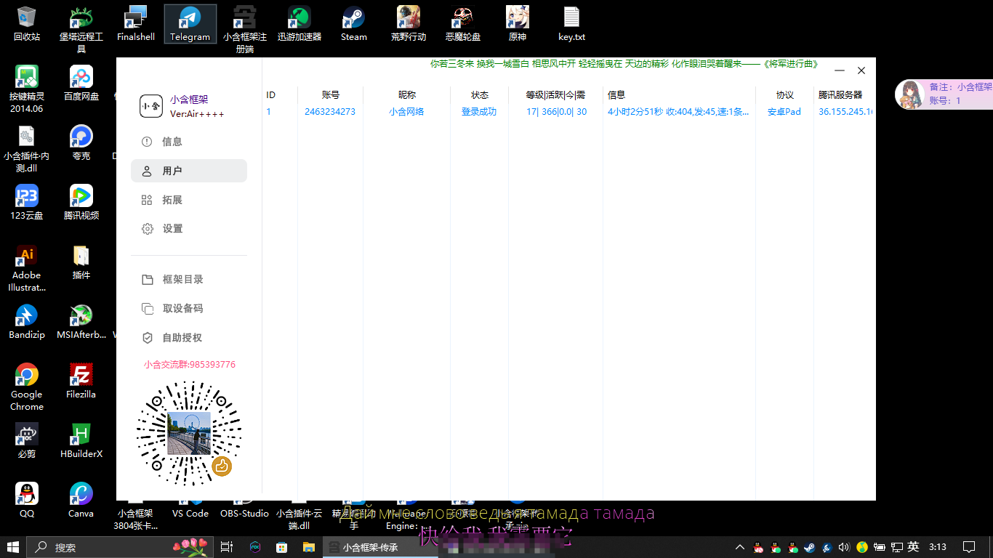Image resolution: width=993 pixels, height=558 pixels.
Task: Open Google Chrome desktop shortcut
Action: 27,387
